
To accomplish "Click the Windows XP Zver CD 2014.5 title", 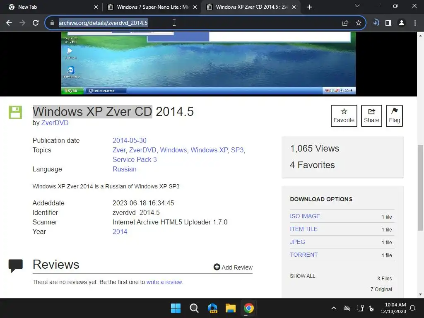I will click(113, 112).
